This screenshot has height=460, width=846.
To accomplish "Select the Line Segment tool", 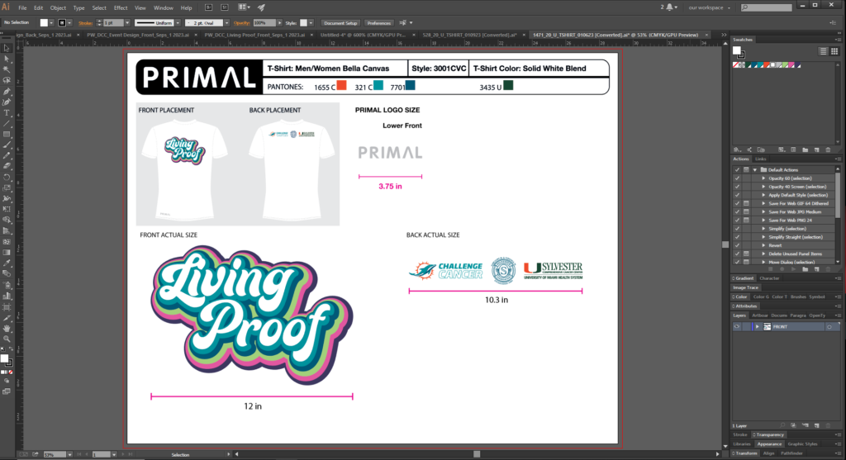I will 7,124.
